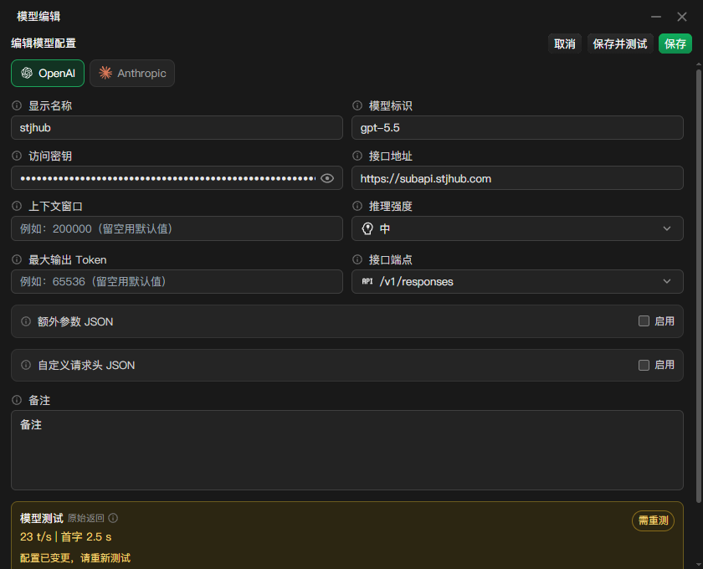Click the 接口地址 URL input field

tap(517, 178)
